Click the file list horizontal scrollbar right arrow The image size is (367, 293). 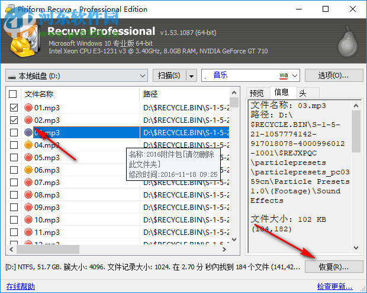(x=224, y=249)
